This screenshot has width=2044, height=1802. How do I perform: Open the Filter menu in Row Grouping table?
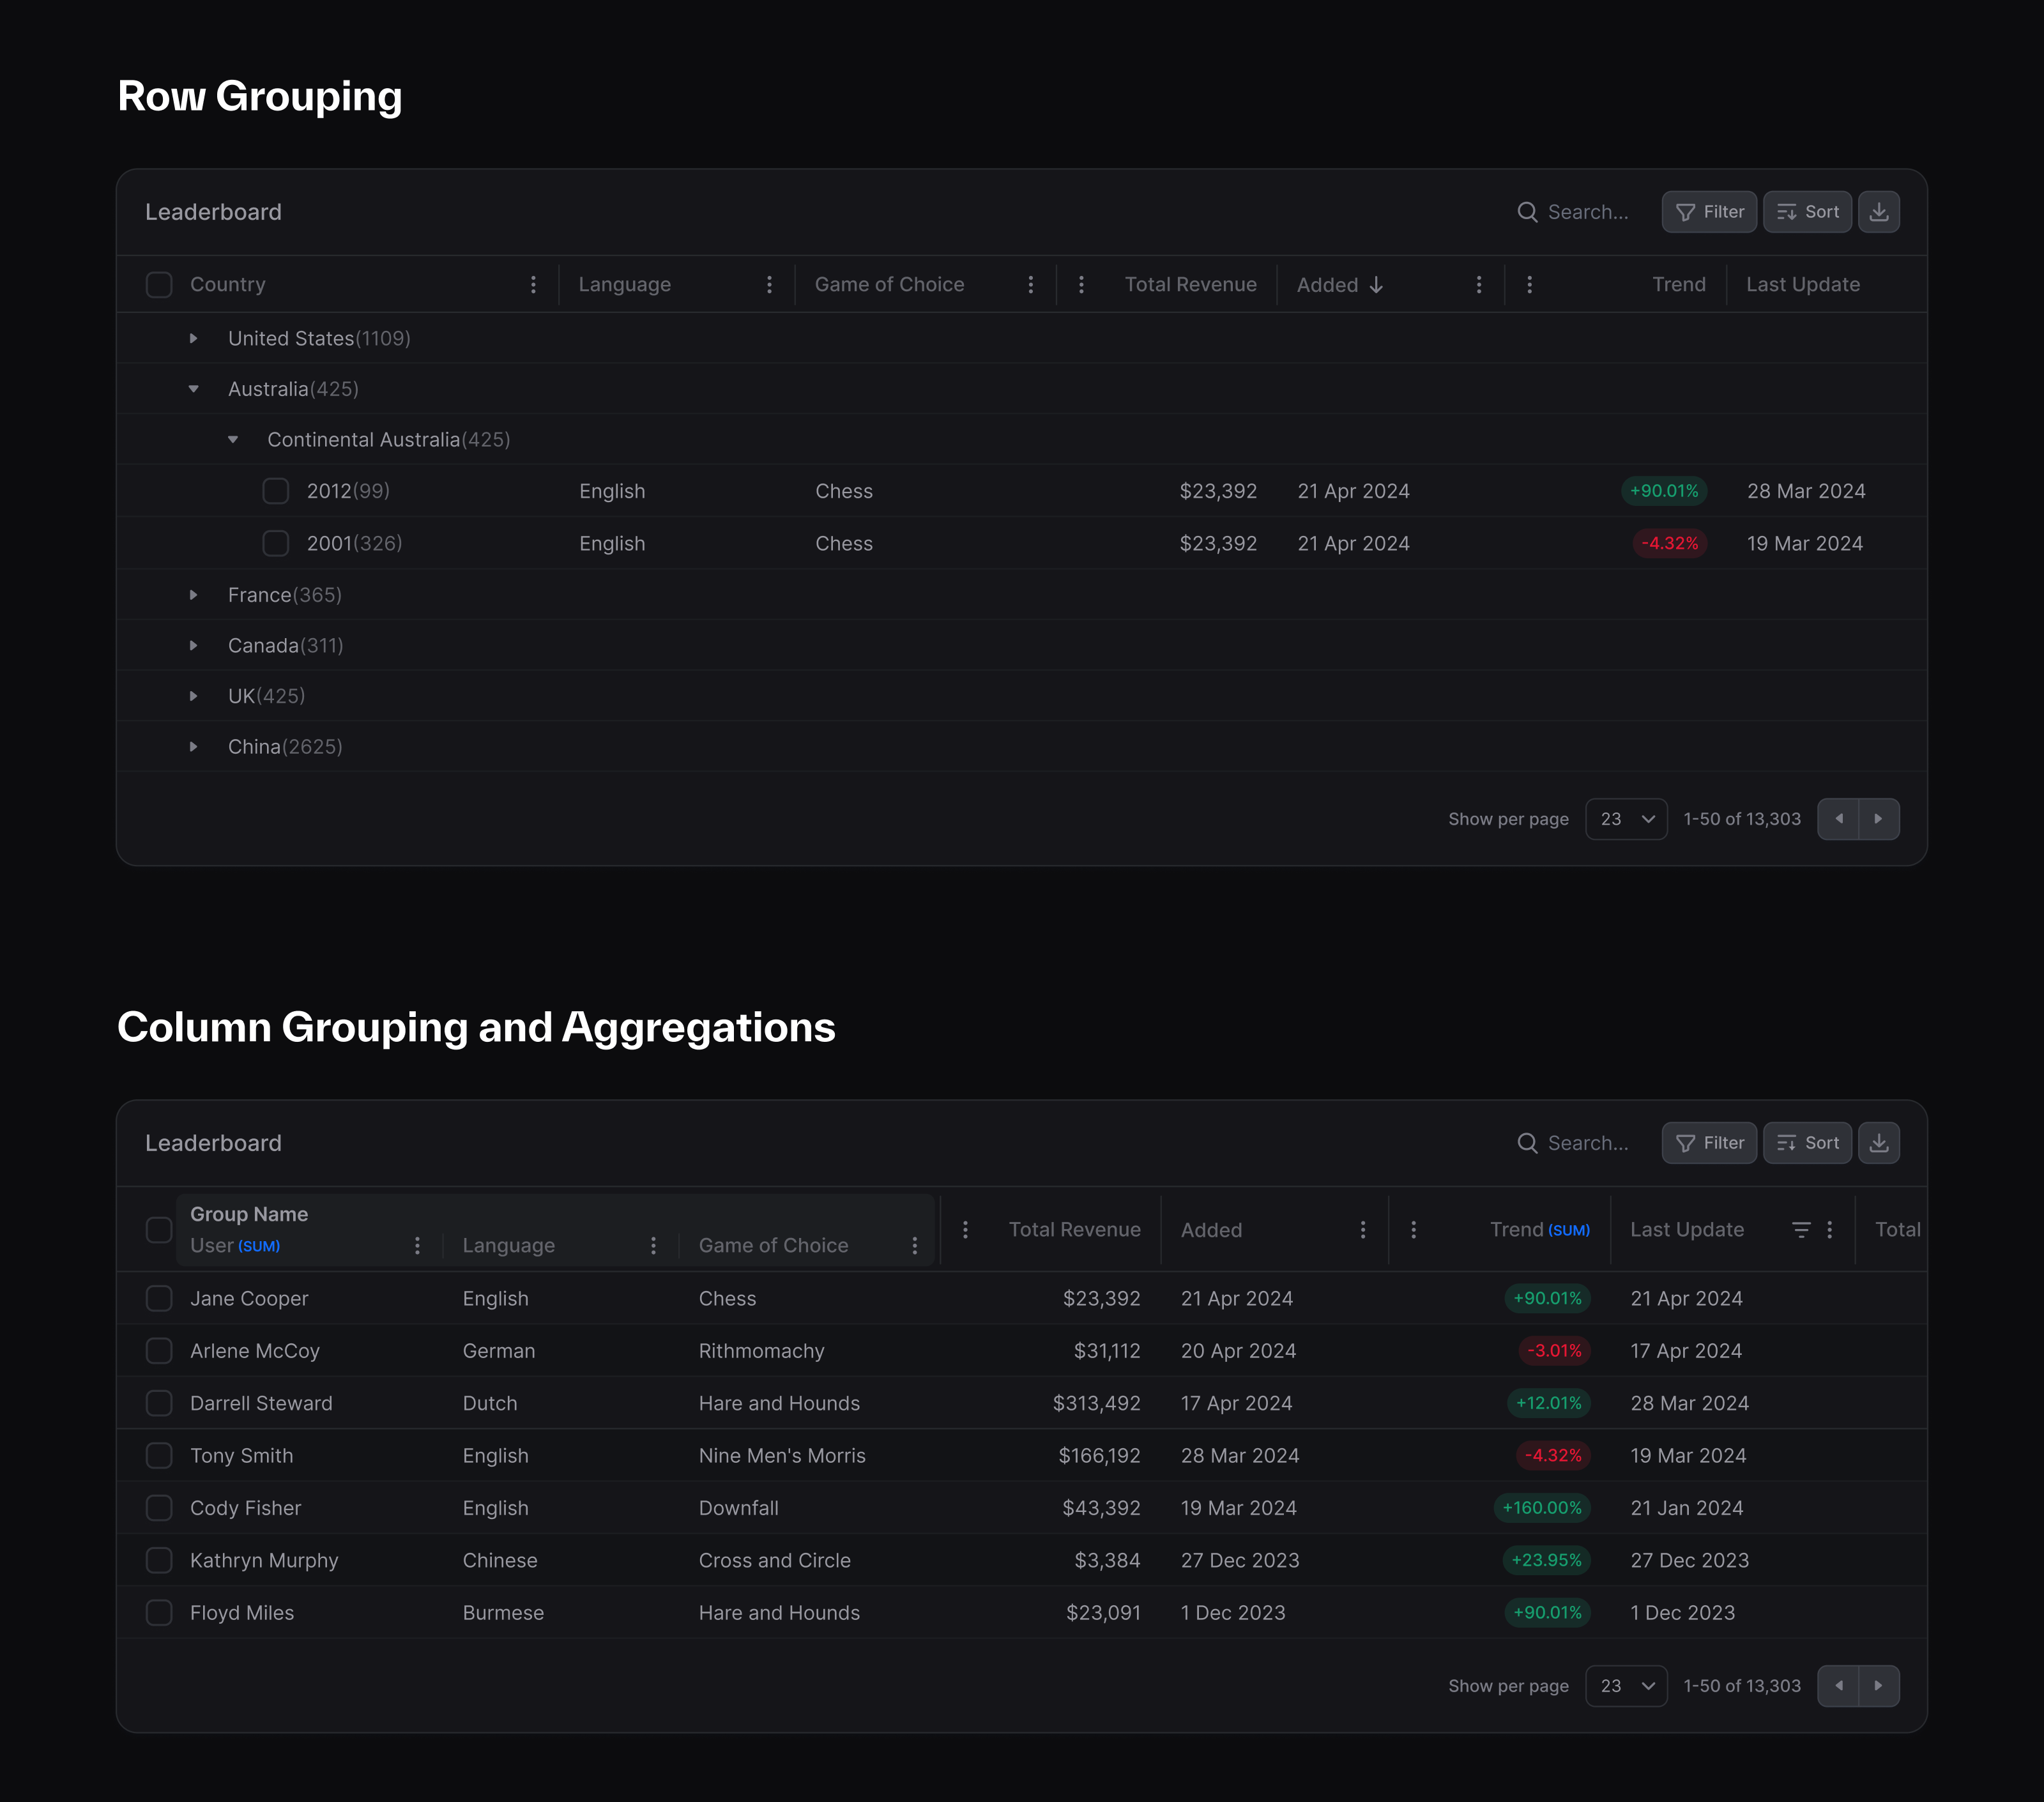click(x=1709, y=211)
